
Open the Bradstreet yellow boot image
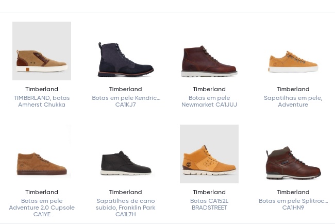(x=209, y=154)
